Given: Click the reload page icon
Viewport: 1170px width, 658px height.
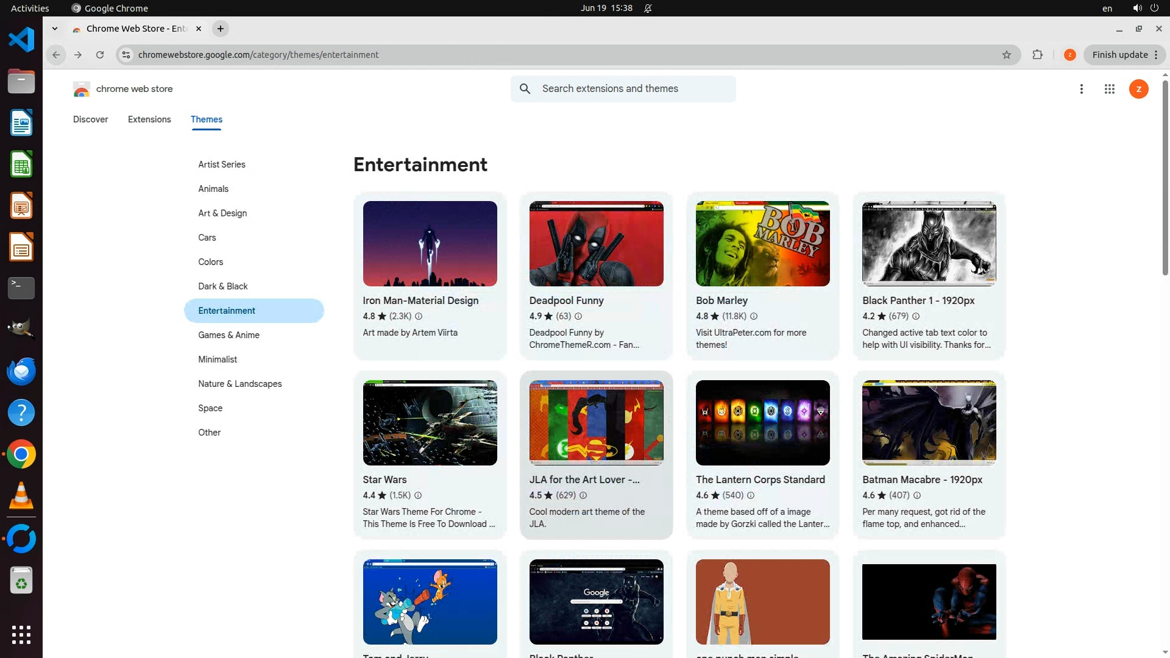Looking at the screenshot, I should [x=100, y=55].
